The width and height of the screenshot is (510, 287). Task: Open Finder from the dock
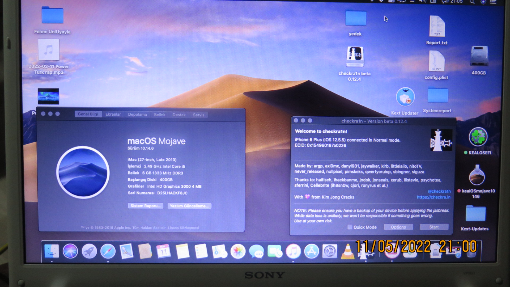point(52,251)
